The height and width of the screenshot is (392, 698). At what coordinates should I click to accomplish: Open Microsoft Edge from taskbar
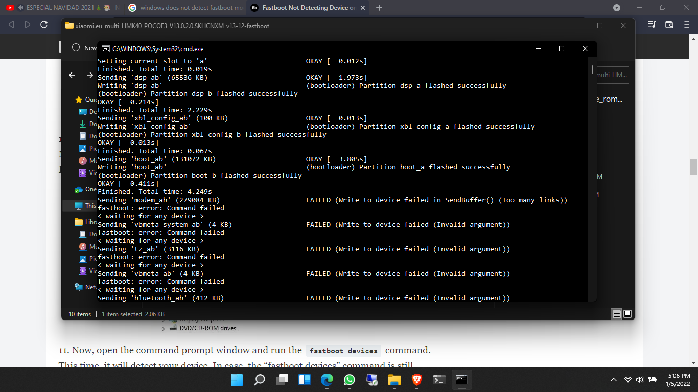click(327, 380)
